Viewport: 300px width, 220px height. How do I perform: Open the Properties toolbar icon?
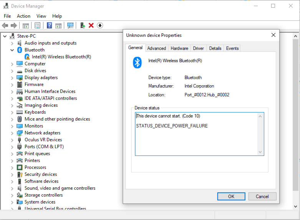(x=38, y=25)
